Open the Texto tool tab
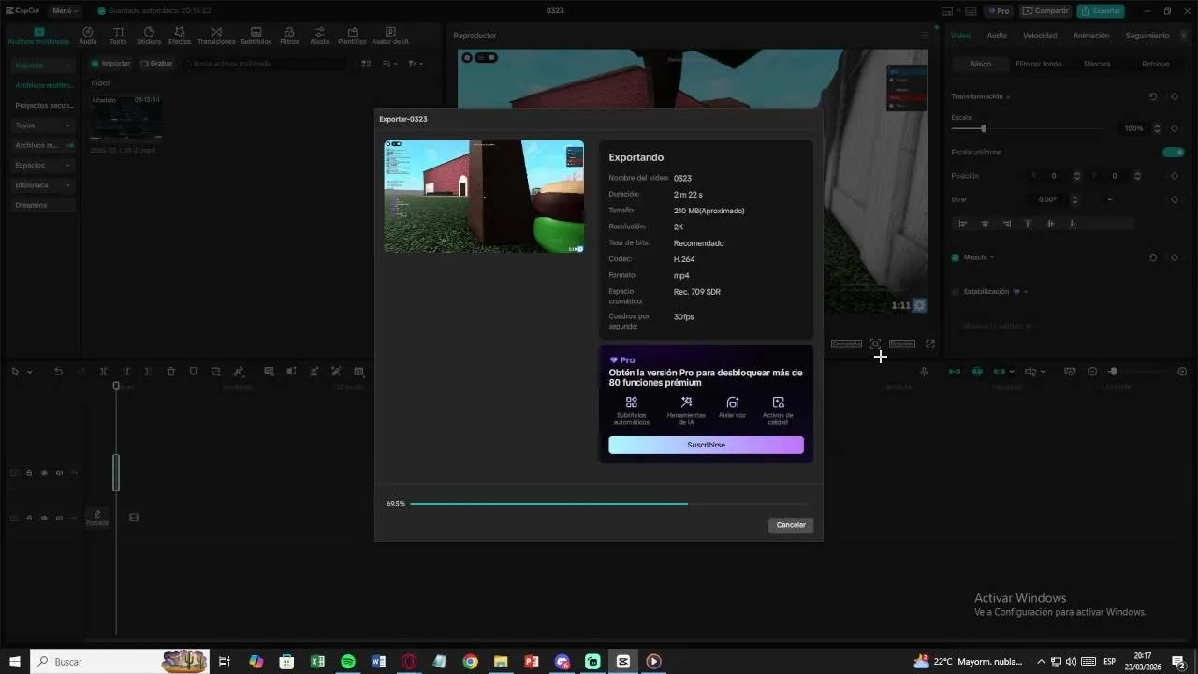This screenshot has width=1198, height=674. point(118,37)
